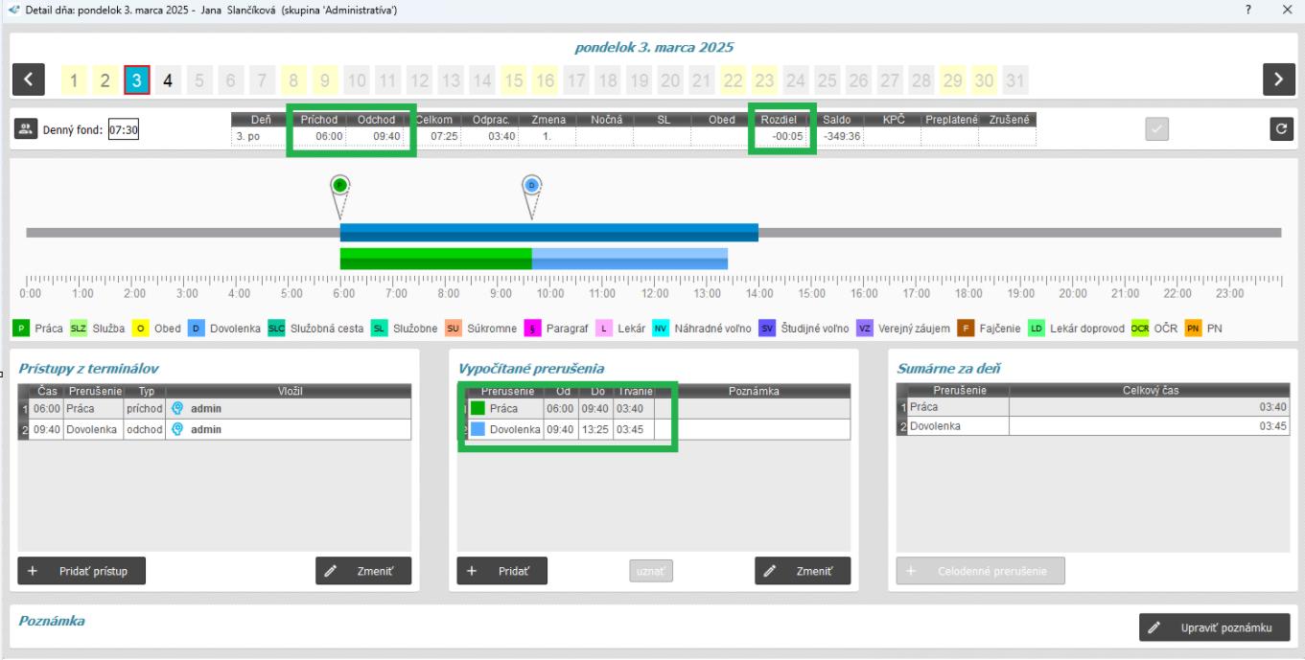Click the Pridať prístup button
The width and height of the screenshot is (1305, 660).
coord(82,571)
